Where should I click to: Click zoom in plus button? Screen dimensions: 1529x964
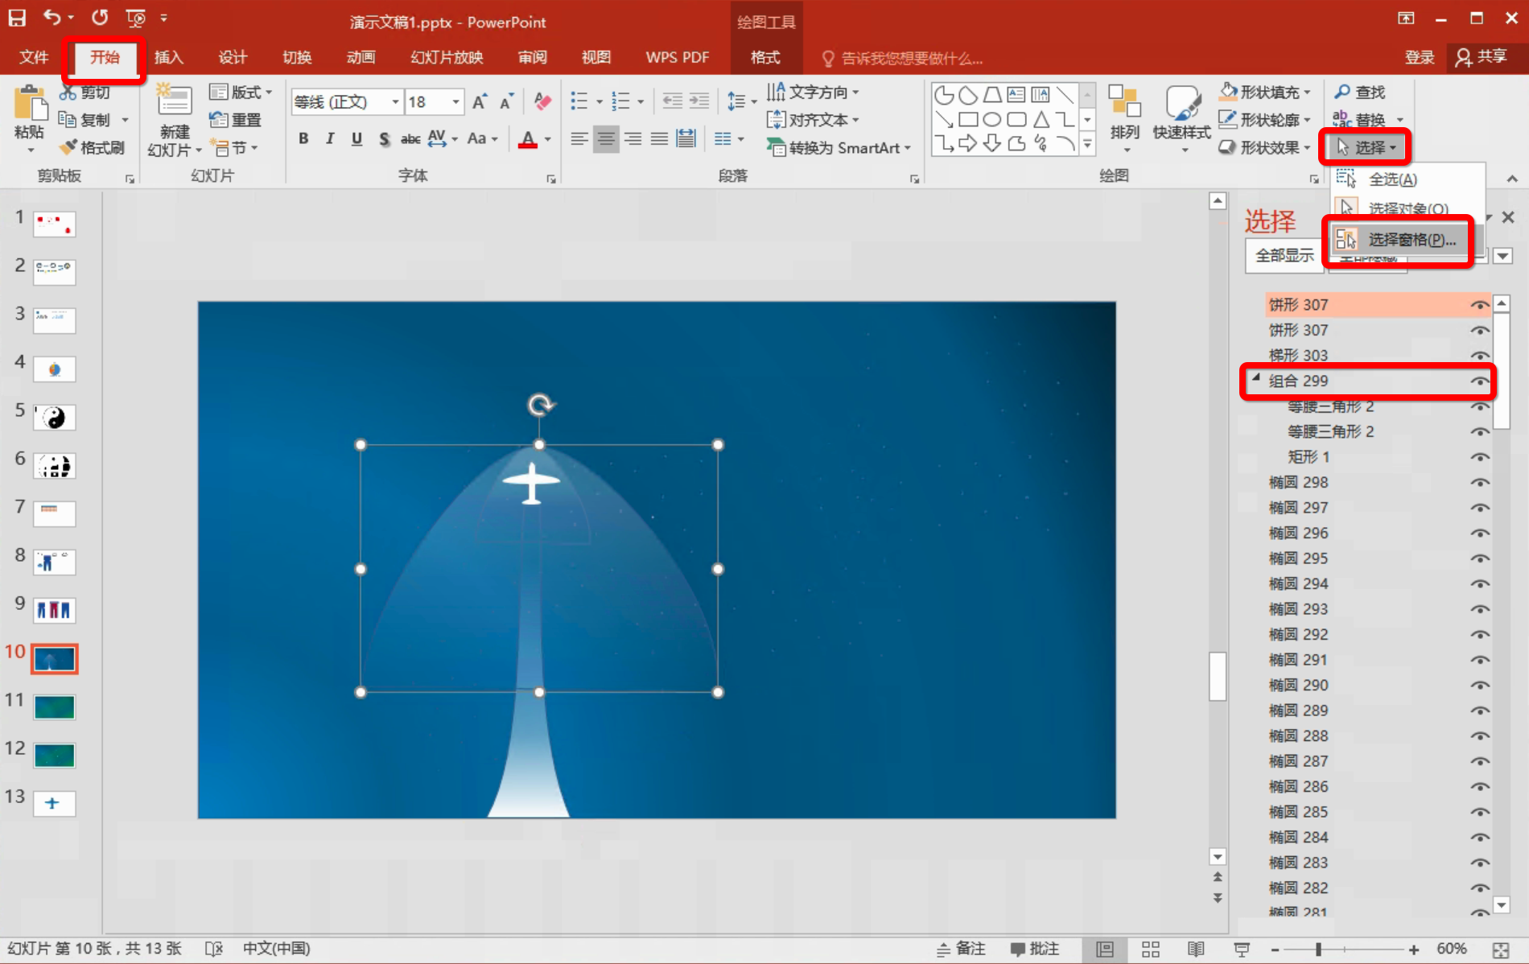[1414, 950]
